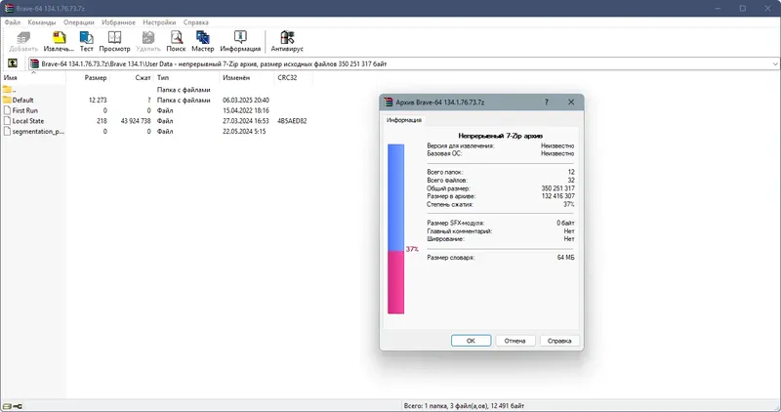Confirm the dialog with OK
The height and width of the screenshot is (412, 781).
tap(471, 341)
